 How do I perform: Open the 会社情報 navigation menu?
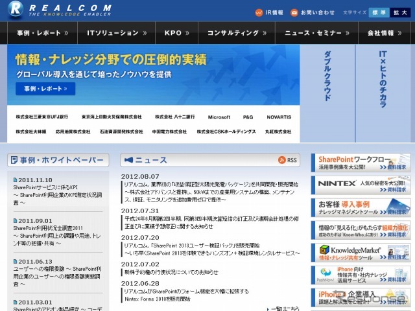[385, 33]
